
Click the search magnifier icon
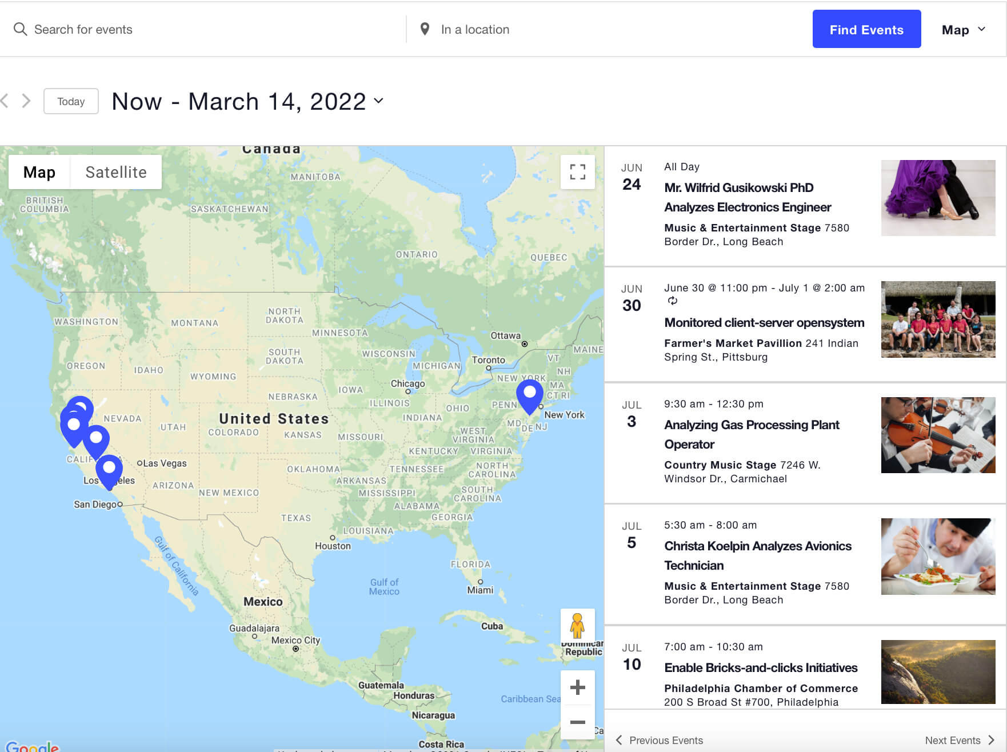(20, 29)
